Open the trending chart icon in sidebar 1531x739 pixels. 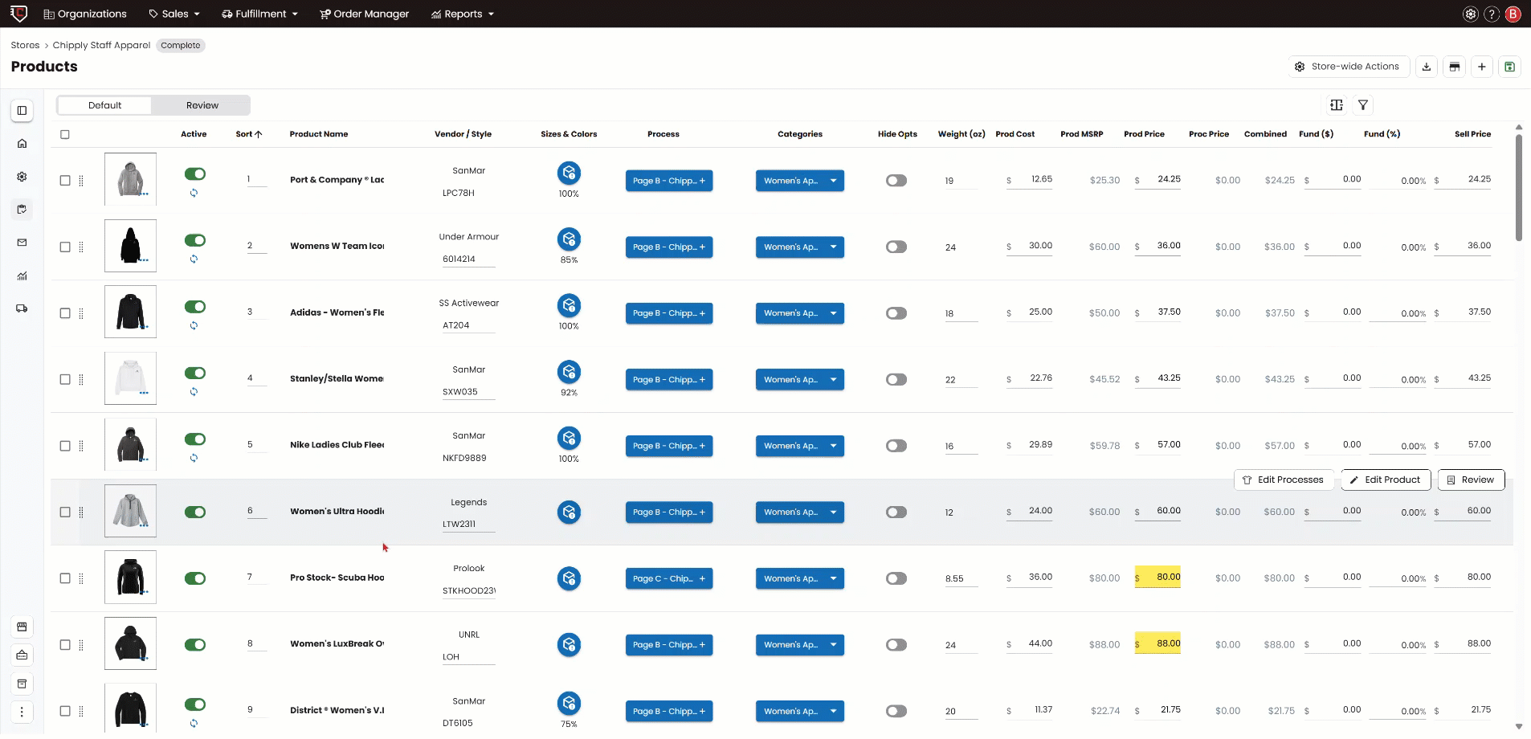pyautogui.click(x=22, y=276)
